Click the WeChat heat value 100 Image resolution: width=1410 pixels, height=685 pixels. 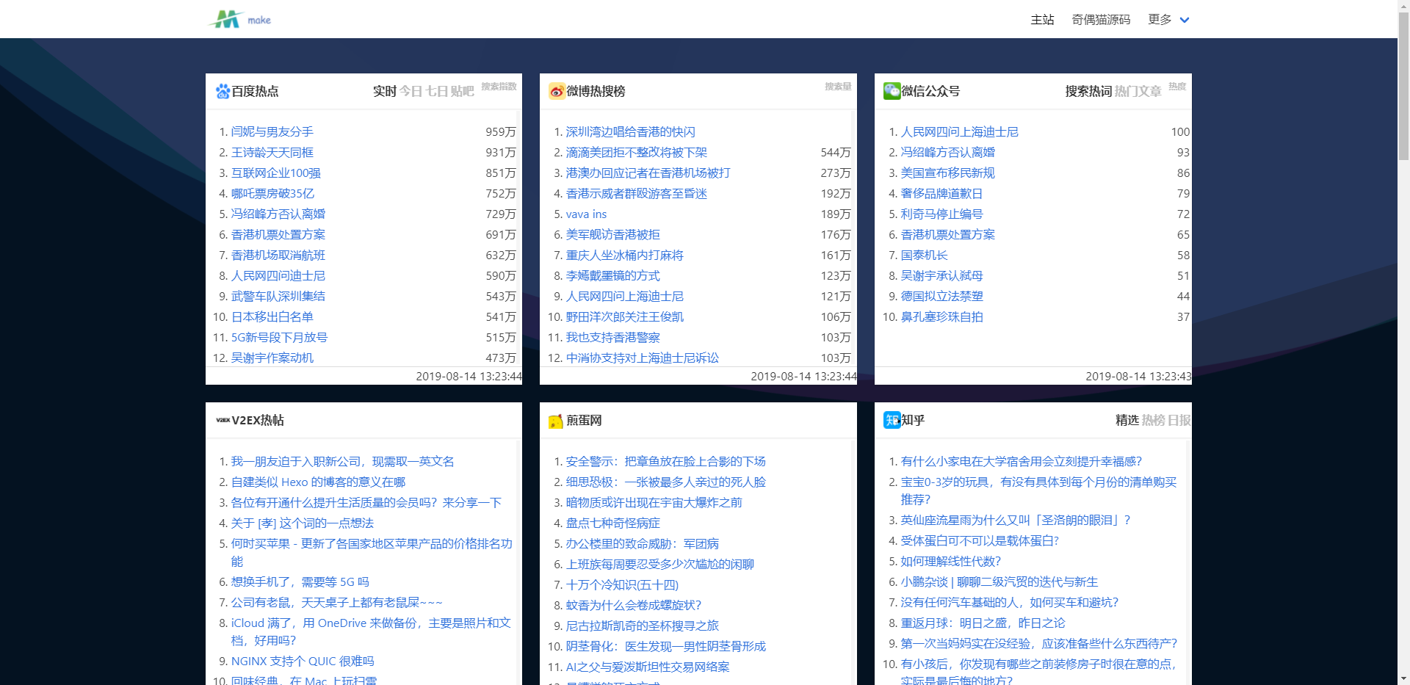(x=1180, y=131)
